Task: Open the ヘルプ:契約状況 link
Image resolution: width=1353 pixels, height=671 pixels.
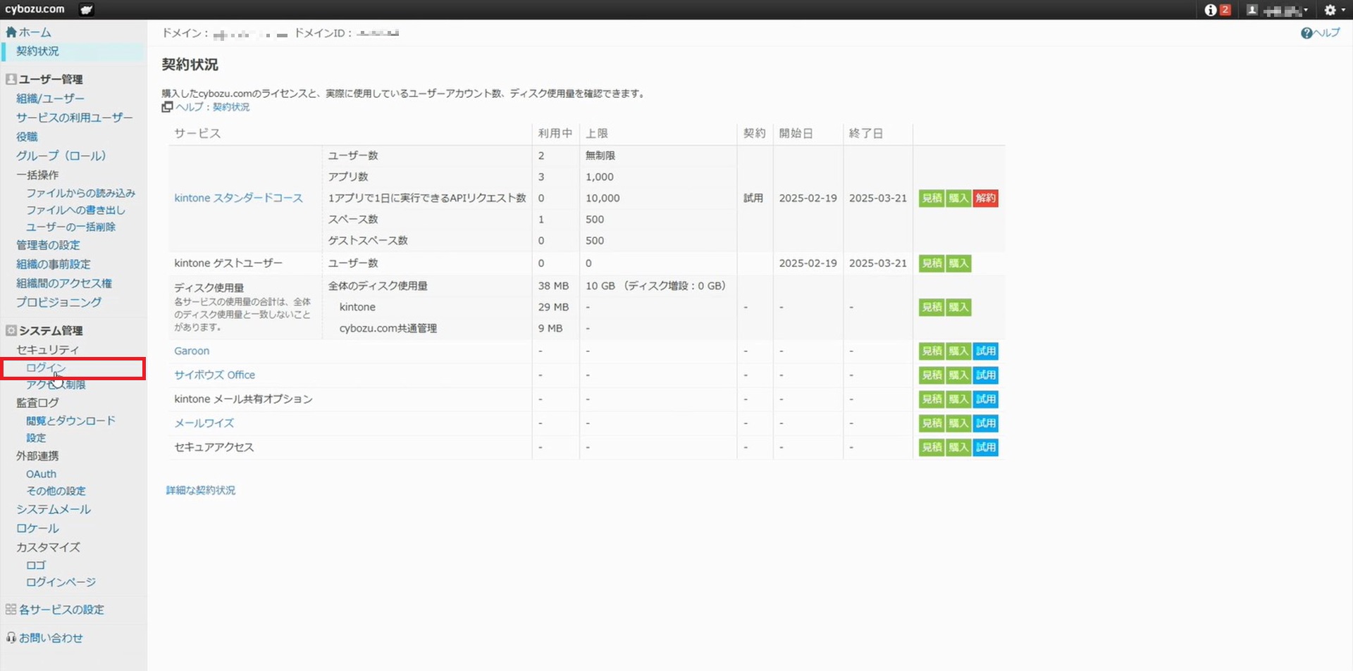Action: (x=213, y=107)
